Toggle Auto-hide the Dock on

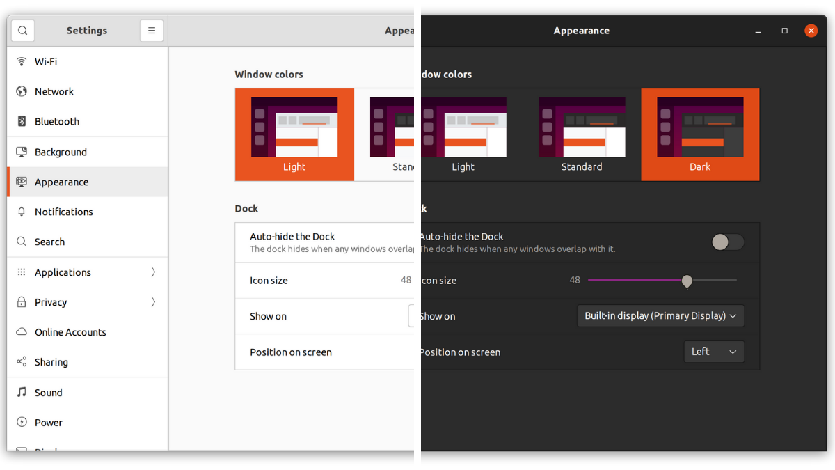726,242
